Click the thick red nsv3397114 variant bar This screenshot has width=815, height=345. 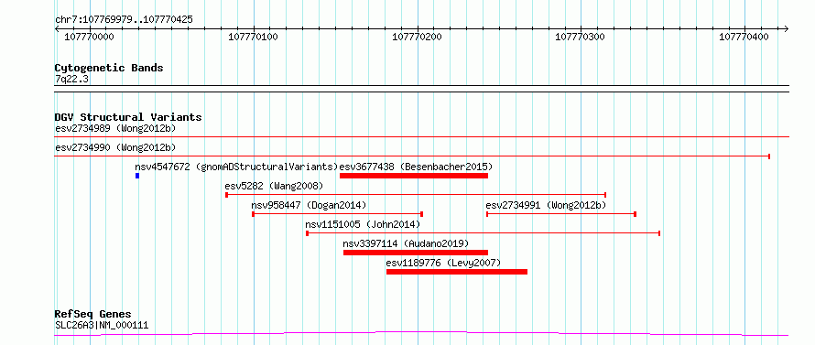(x=416, y=253)
